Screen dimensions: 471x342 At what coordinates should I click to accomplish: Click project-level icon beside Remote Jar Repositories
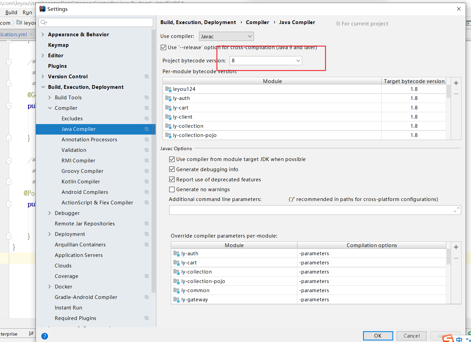[x=147, y=224]
